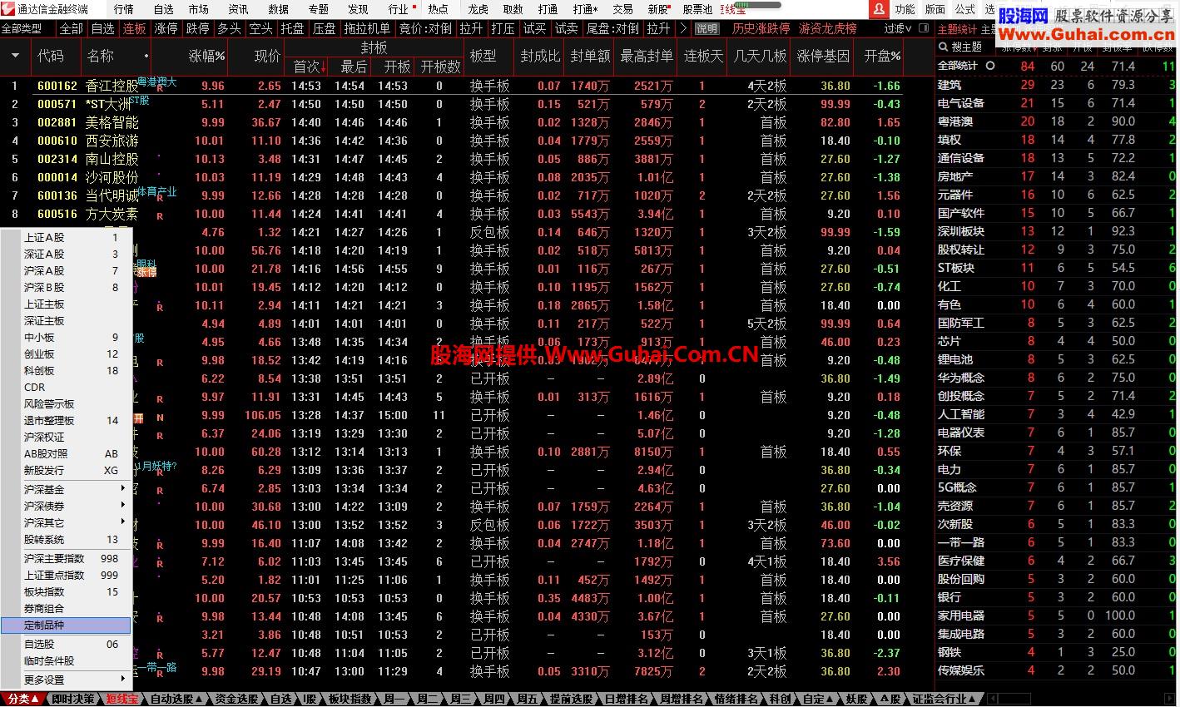
Task: Click the circle icon next to 全部统计
Action: pyautogui.click(x=990, y=65)
